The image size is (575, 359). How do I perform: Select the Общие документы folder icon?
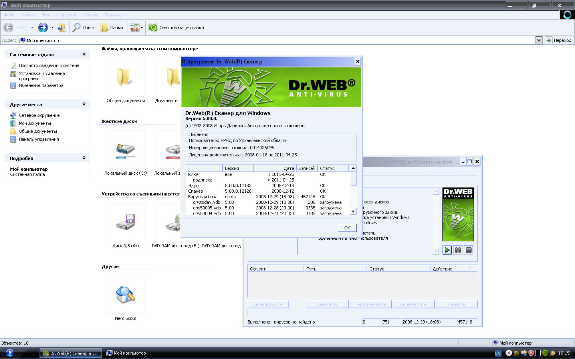click(x=125, y=77)
